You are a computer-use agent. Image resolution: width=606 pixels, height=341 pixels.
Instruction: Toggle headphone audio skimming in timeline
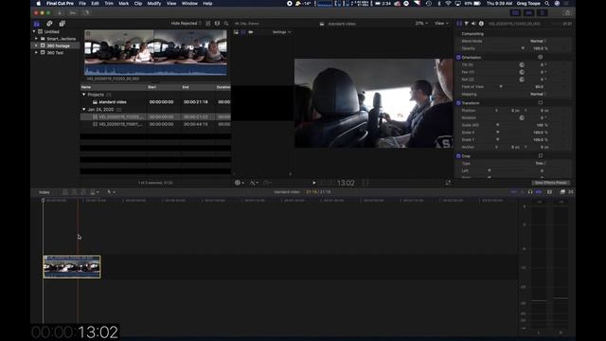pyautogui.click(x=530, y=191)
